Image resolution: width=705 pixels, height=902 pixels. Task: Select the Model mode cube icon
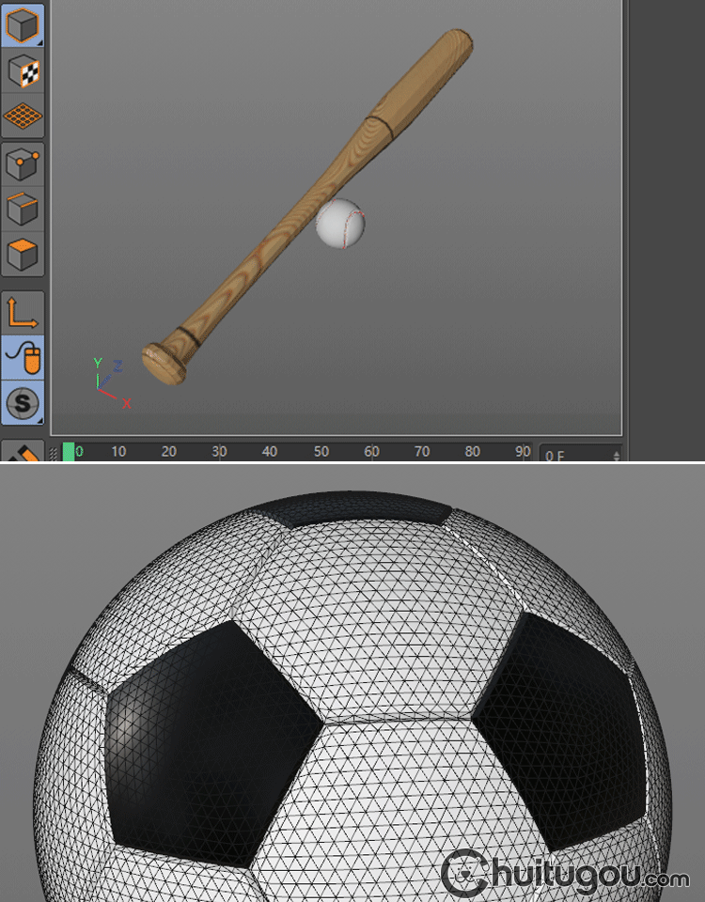point(23,24)
